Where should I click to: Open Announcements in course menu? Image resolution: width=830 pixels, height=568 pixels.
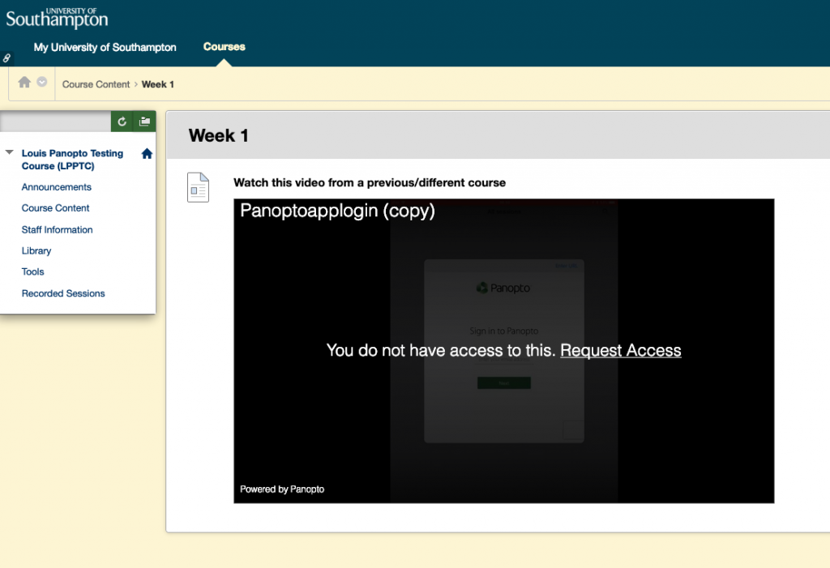pyautogui.click(x=56, y=187)
